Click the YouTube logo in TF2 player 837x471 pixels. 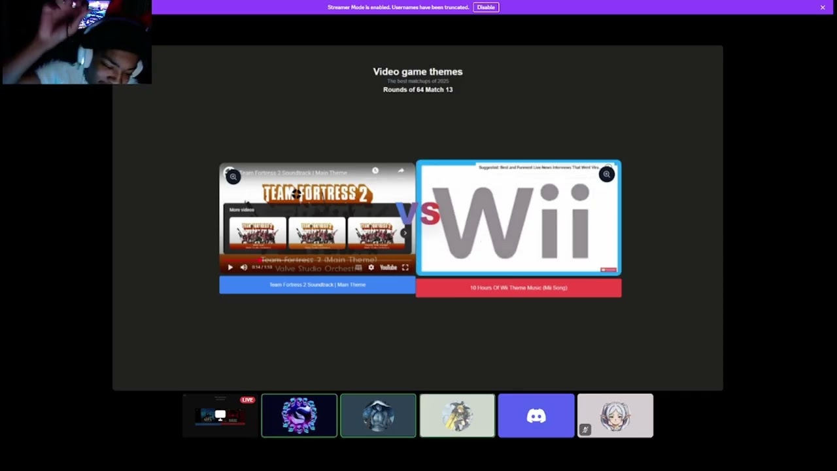click(388, 268)
